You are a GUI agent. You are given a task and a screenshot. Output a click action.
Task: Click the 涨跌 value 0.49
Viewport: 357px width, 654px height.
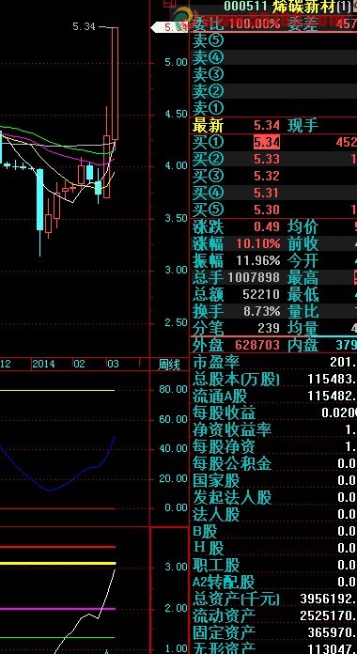[x=267, y=226]
